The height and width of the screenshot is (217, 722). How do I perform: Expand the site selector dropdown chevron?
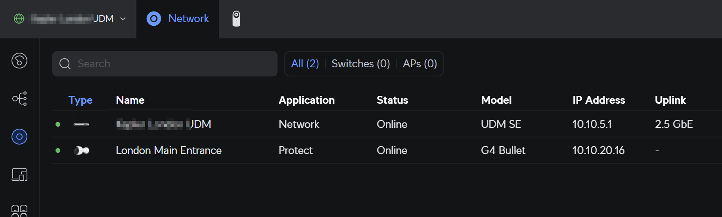123,19
